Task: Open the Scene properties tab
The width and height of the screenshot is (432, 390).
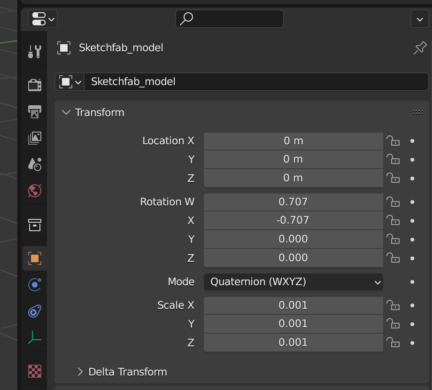Action: point(35,164)
